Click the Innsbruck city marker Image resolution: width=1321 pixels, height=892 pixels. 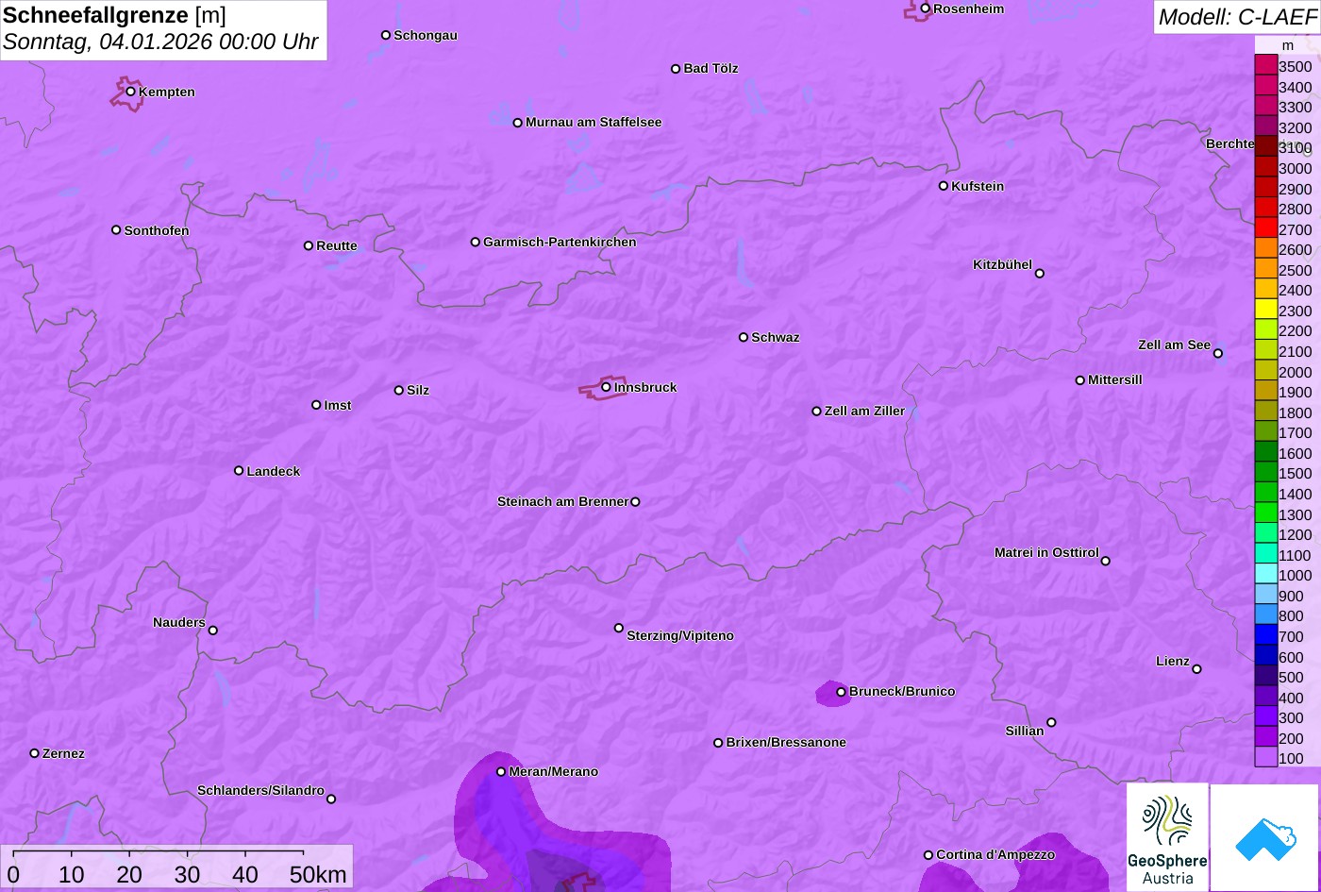(606, 386)
